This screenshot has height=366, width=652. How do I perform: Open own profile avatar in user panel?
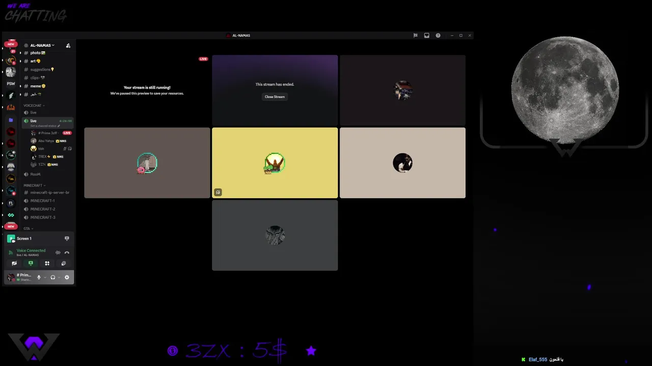coord(11,278)
